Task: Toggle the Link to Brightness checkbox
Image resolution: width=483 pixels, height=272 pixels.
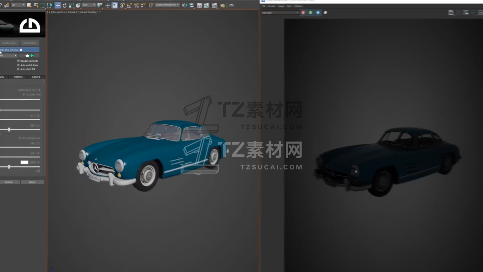Action: (20, 138)
